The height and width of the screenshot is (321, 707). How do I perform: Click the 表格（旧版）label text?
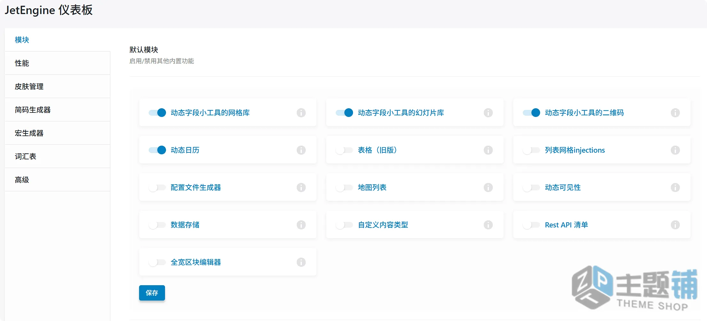click(377, 150)
